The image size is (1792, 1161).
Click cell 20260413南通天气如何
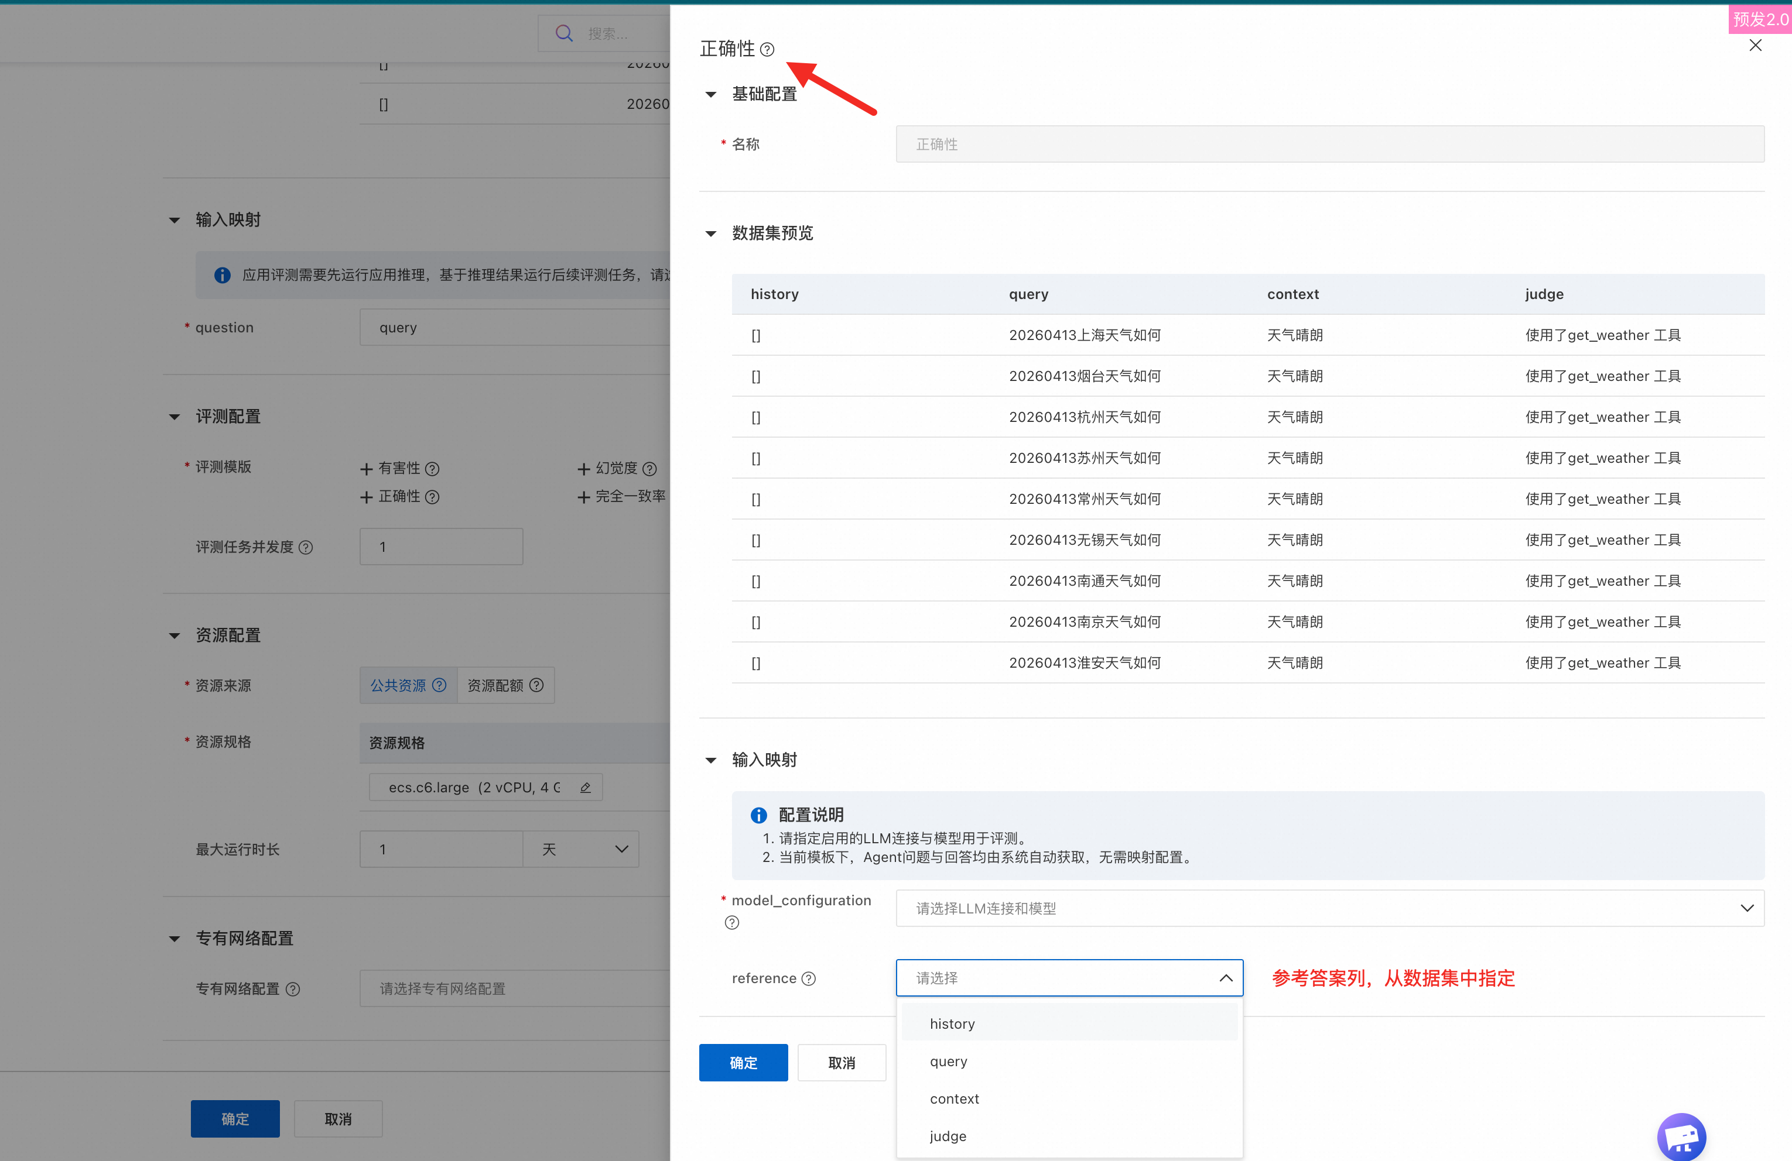point(1084,581)
